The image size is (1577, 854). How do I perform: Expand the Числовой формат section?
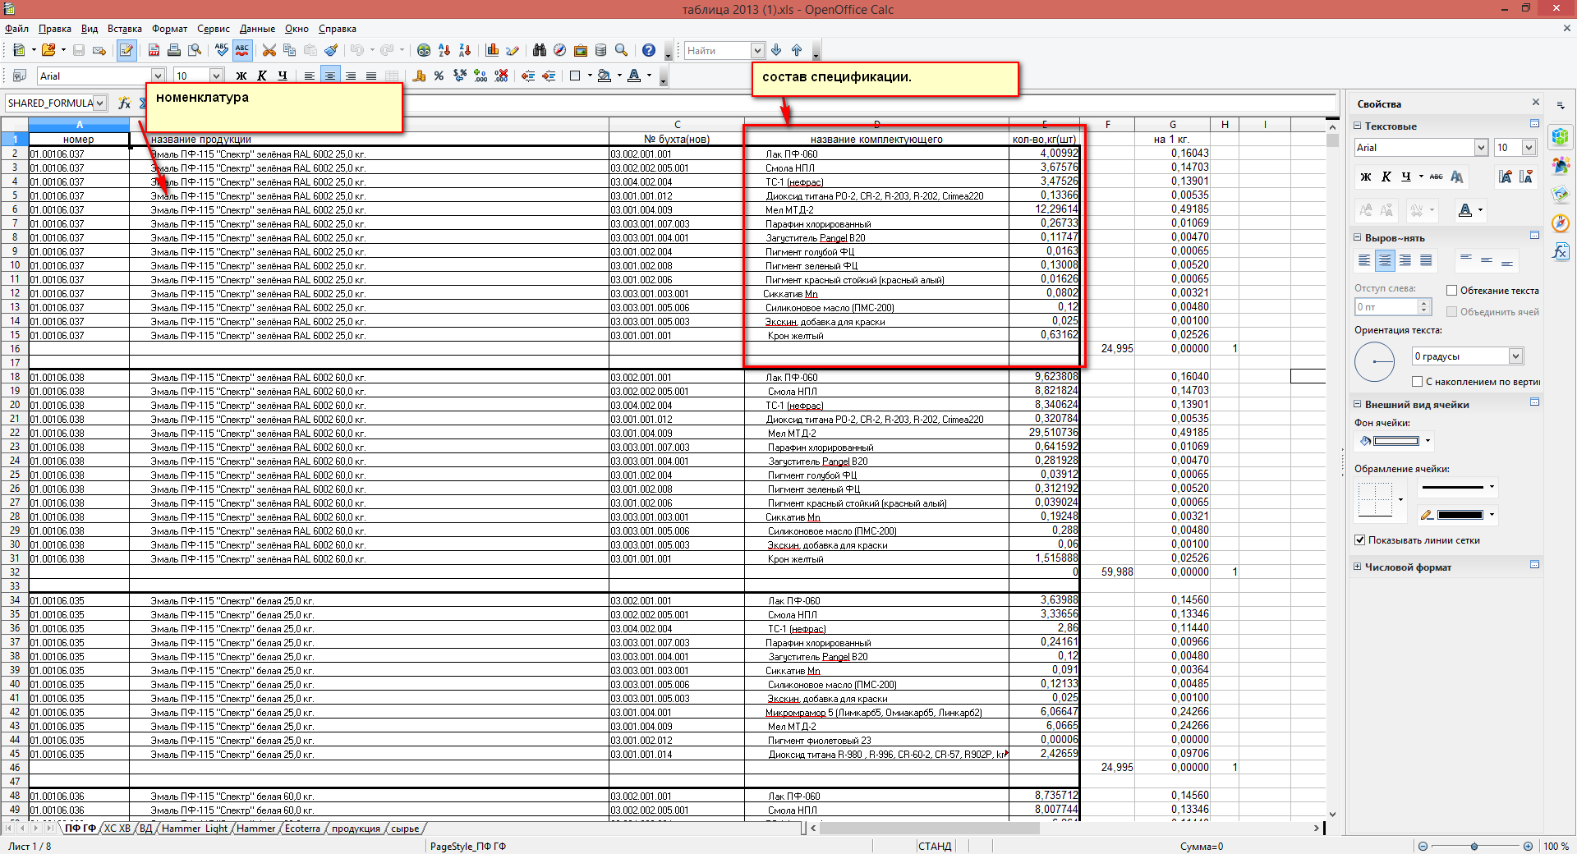click(1358, 567)
